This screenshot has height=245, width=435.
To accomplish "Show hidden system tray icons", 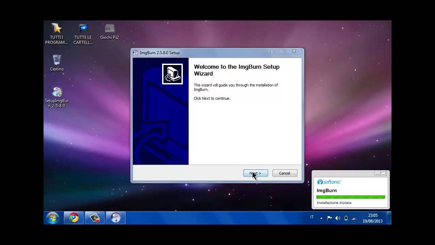I will click(x=321, y=218).
